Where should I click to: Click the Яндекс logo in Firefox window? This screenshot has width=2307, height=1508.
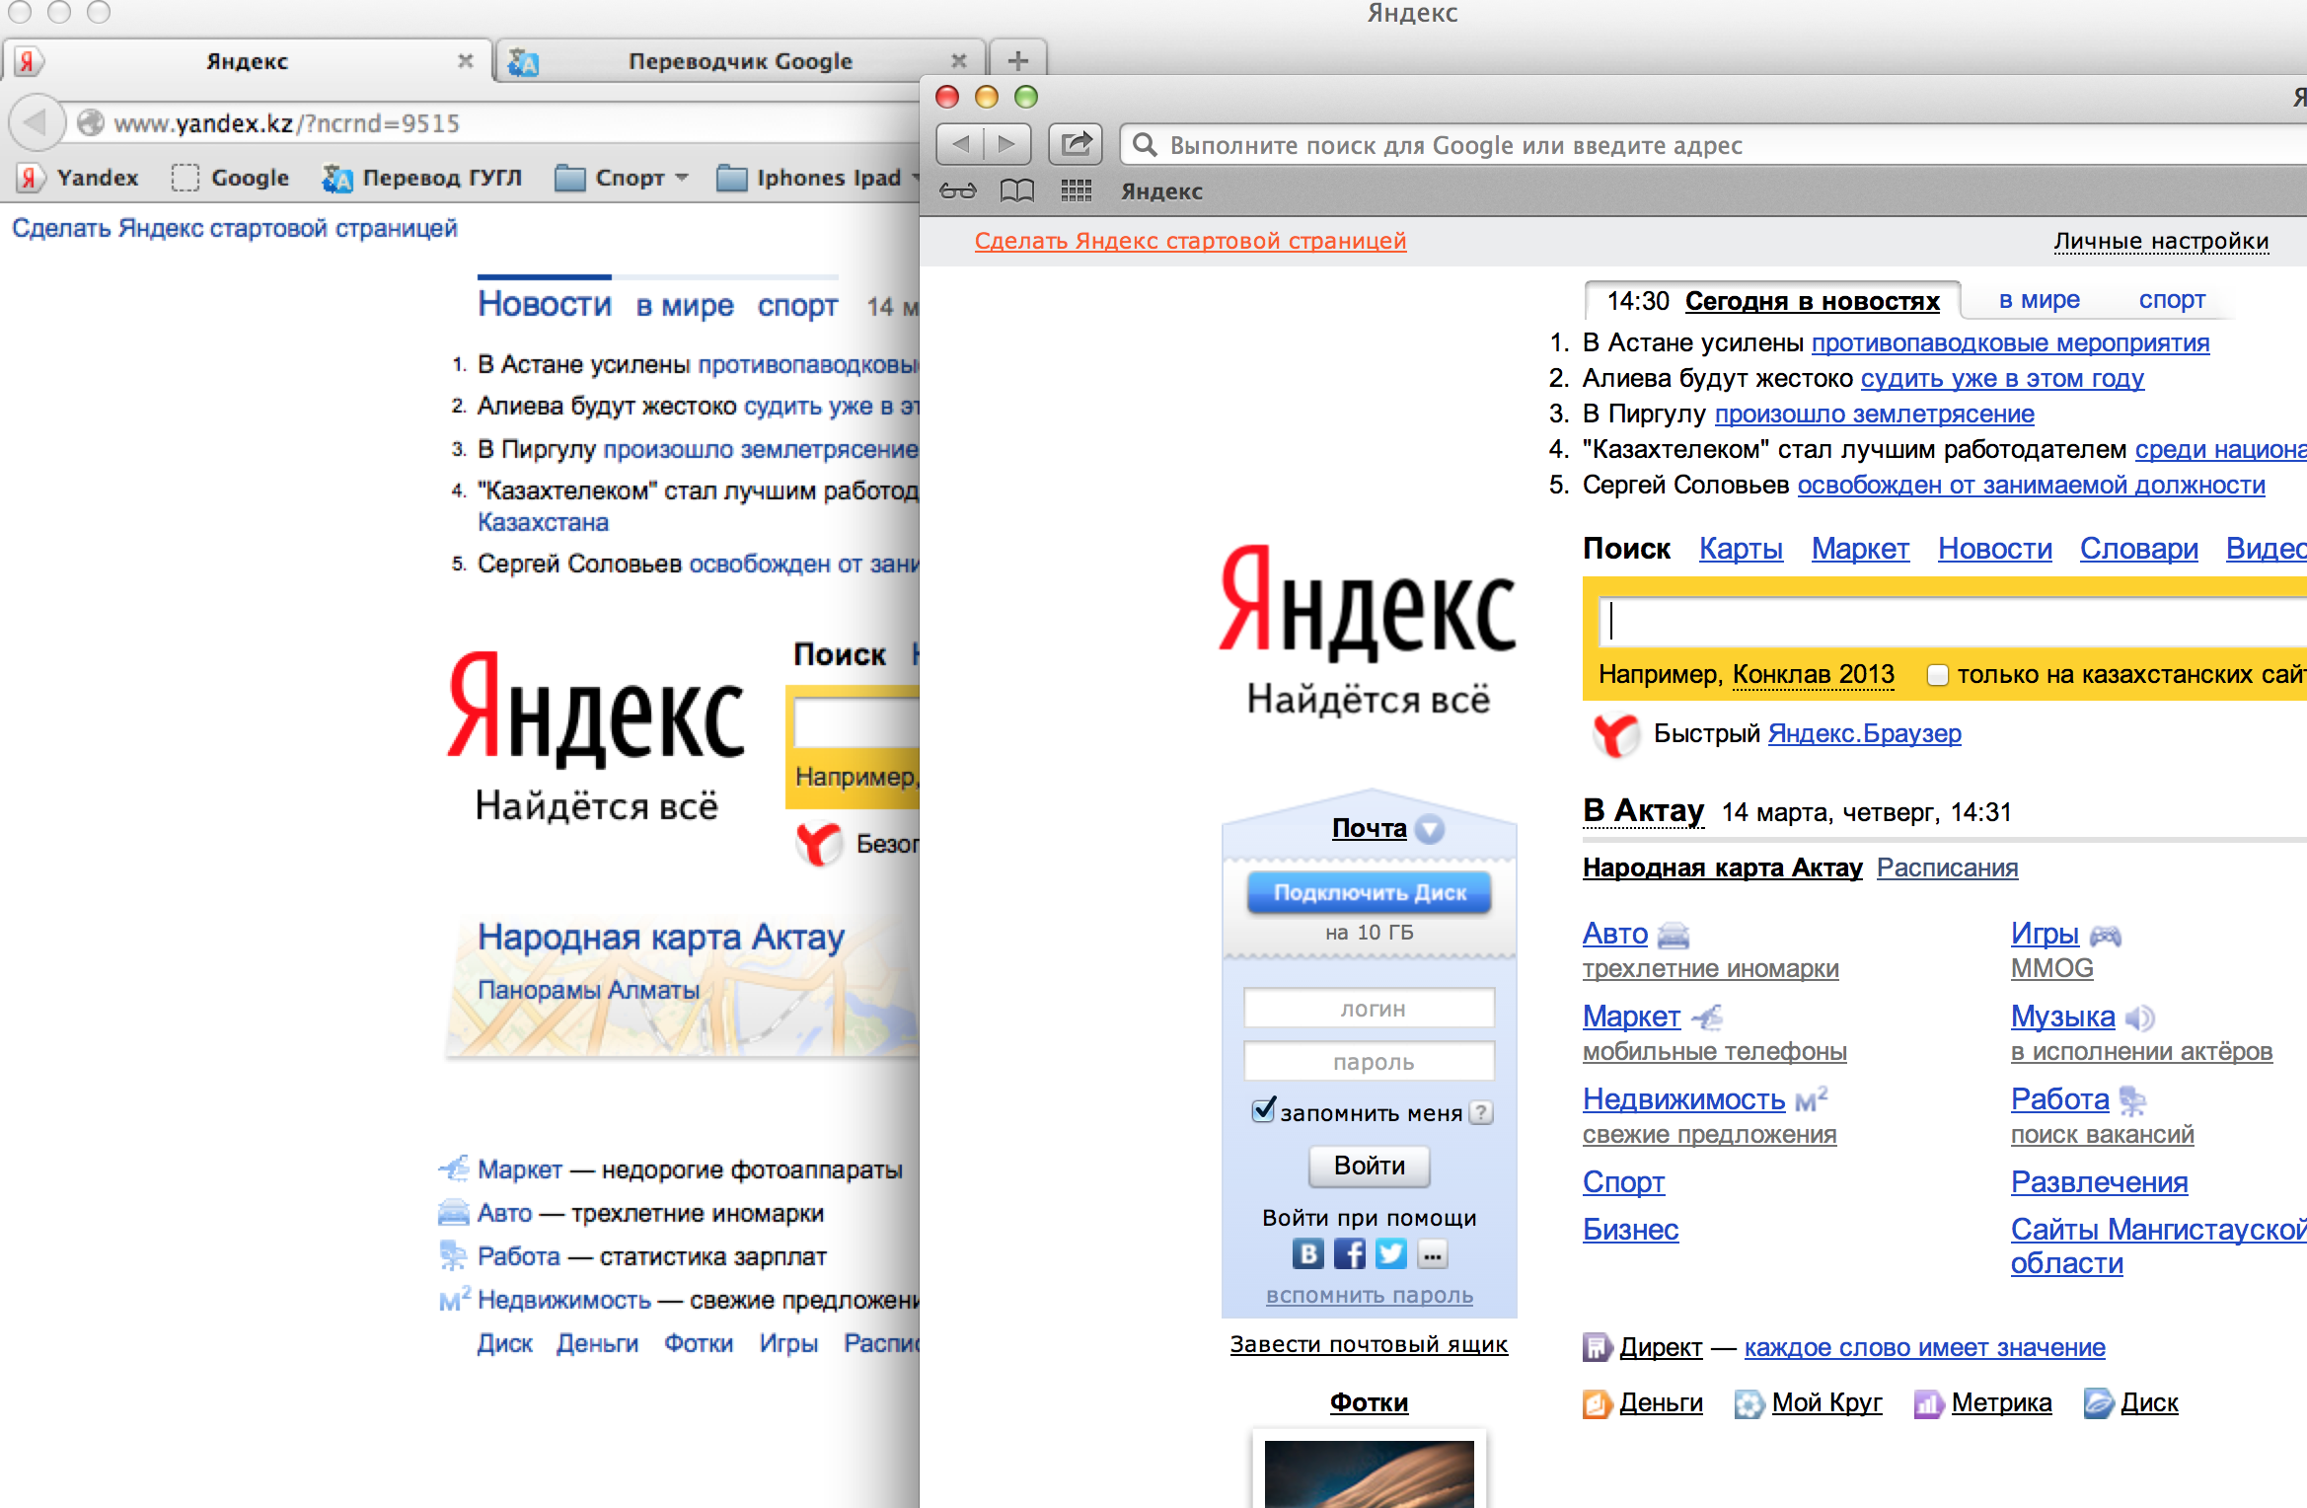pos(596,711)
